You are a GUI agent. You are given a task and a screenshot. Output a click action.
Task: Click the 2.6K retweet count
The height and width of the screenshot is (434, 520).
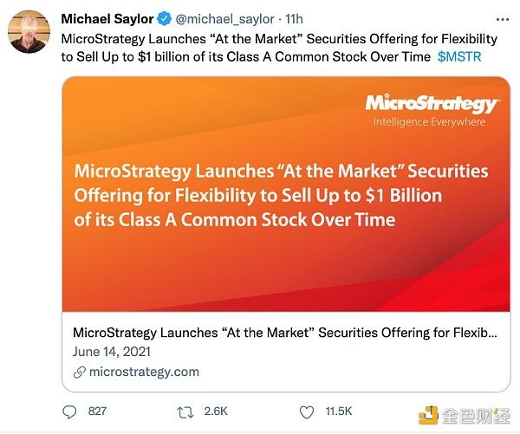216,411
